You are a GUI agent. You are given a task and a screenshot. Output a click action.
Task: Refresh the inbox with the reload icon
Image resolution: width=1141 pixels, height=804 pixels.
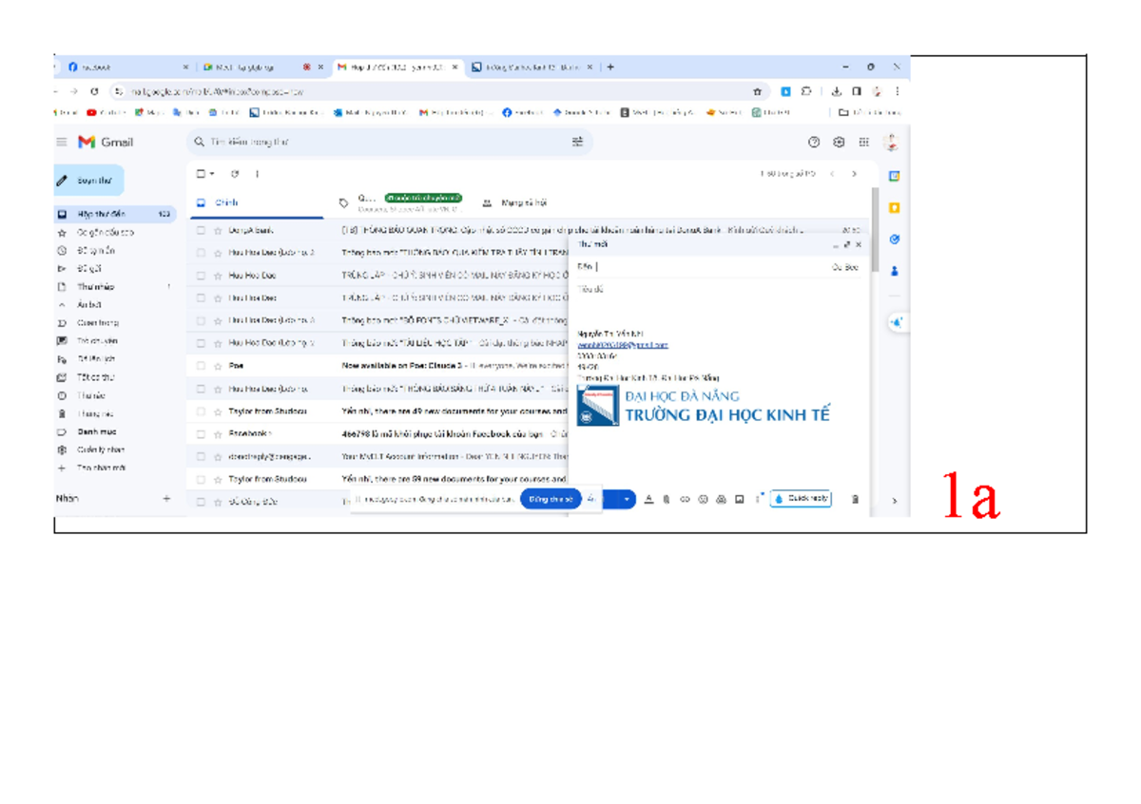point(235,174)
